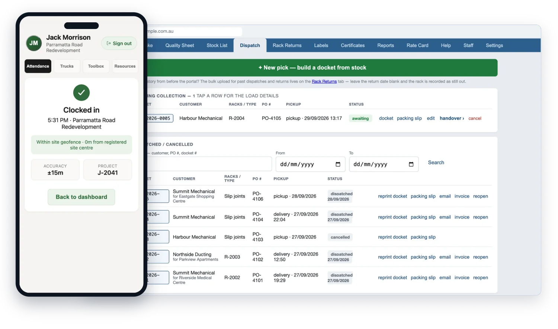Go back to dashboard
Viewport: 558px width, 329px height.
81,197
